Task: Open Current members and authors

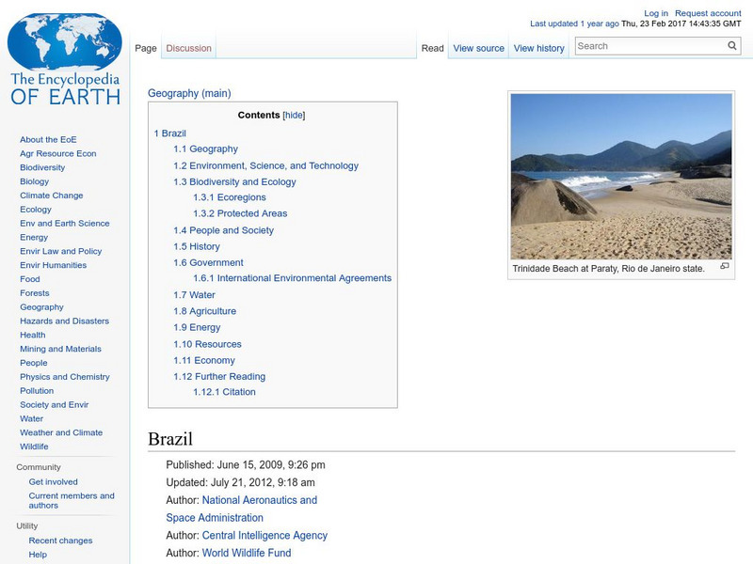Action: (x=72, y=500)
